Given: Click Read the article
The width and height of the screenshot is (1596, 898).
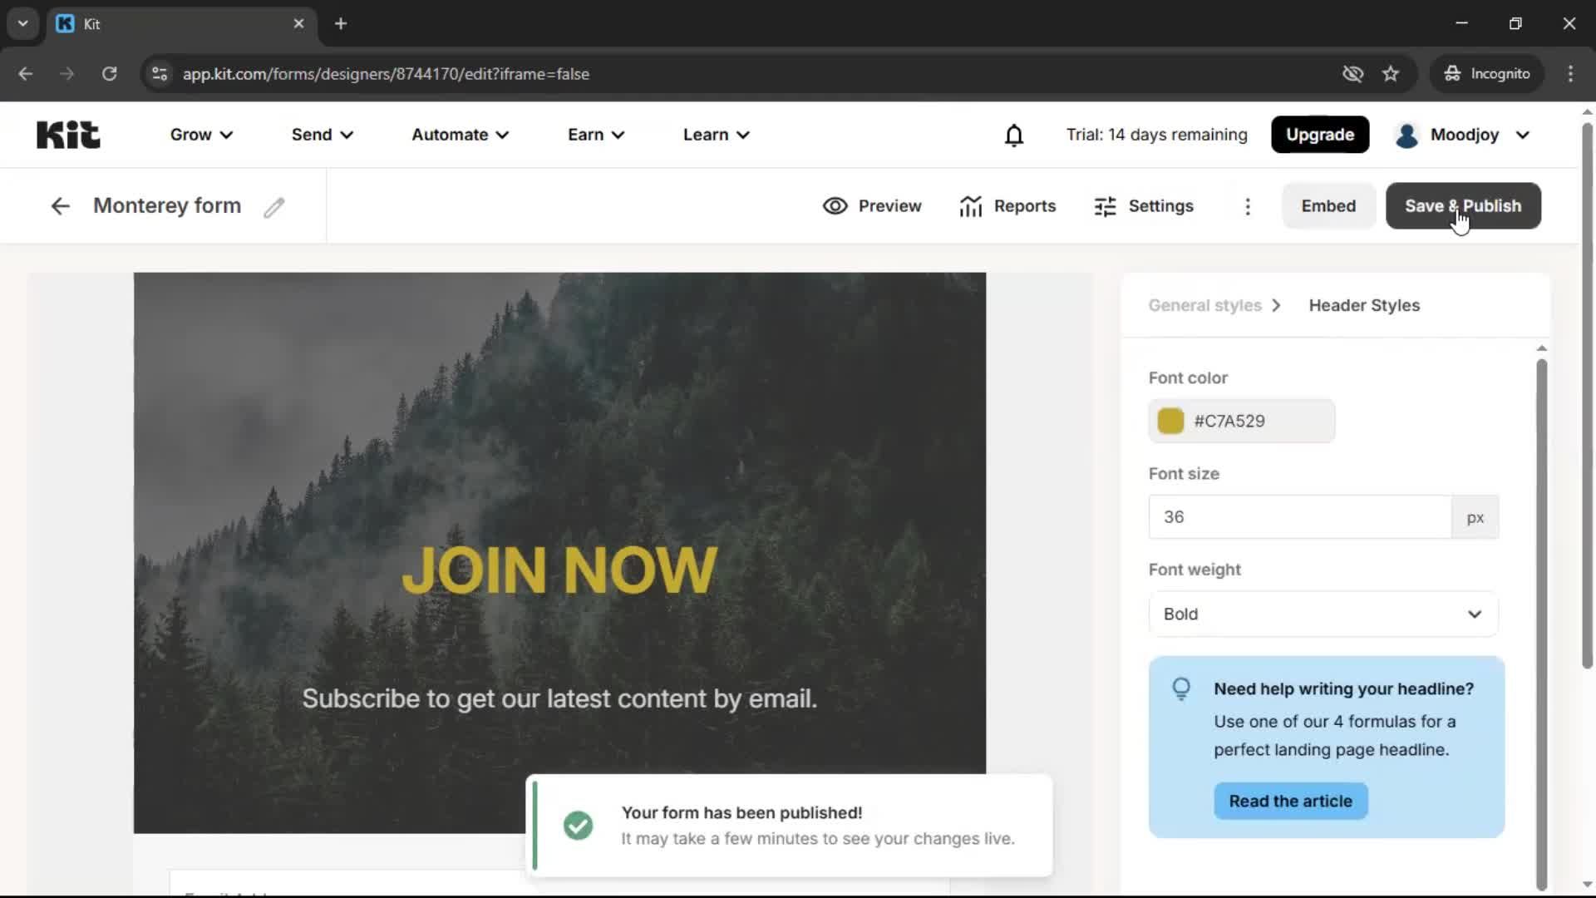Looking at the screenshot, I should (1290, 801).
